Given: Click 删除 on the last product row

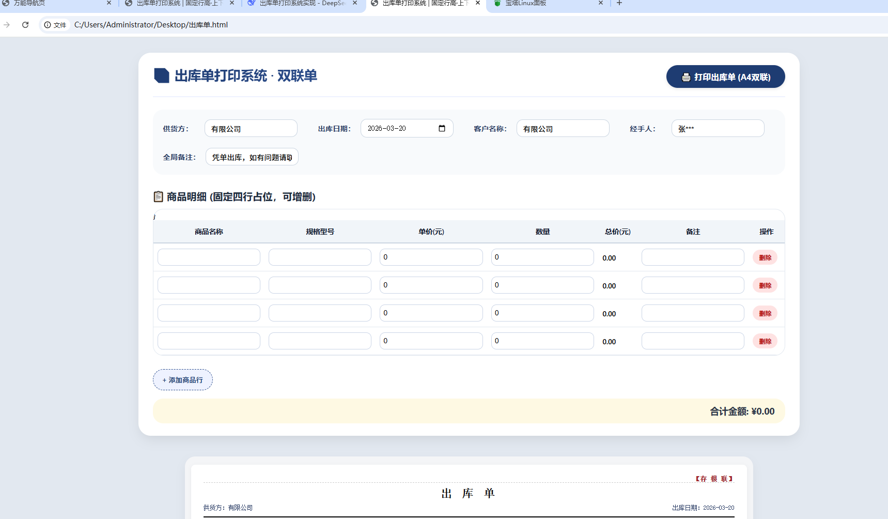Looking at the screenshot, I should coord(765,341).
